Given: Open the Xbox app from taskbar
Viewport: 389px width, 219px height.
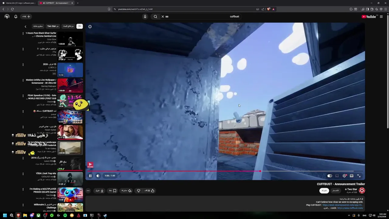Looking at the screenshot, I should (x=38, y=215).
